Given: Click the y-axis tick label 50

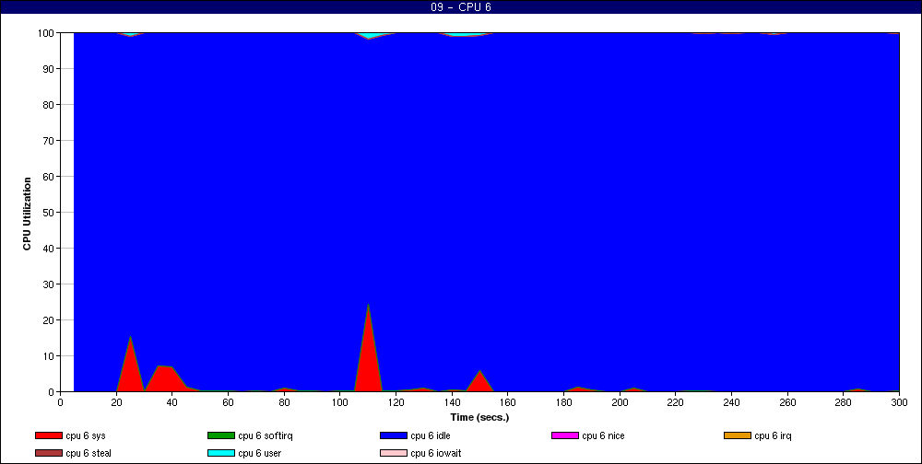Looking at the screenshot, I should (x=49, y=212).
